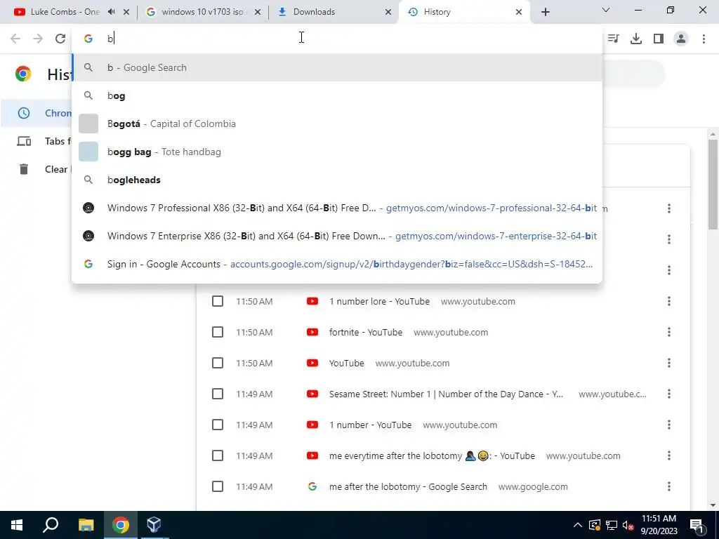Check the 'me after the lobotomy - Google Search' entry
Screen dimensions: 719x539
point(218,486)
